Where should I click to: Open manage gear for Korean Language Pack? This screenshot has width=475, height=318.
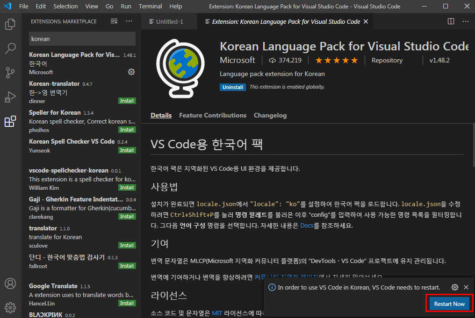coord(131,72)
